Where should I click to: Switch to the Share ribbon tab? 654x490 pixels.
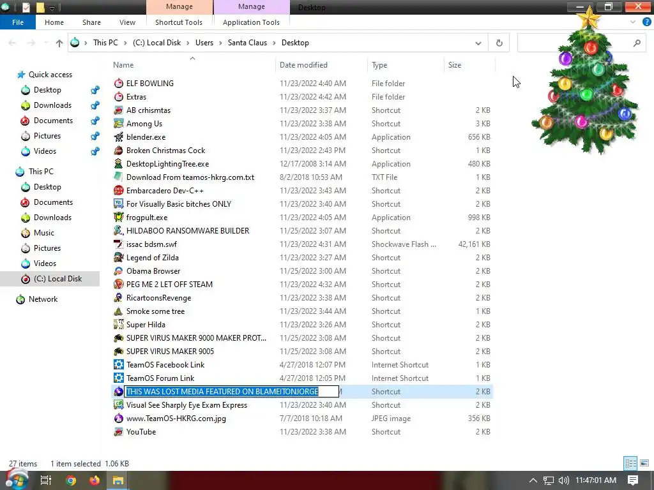coord(91,22)
